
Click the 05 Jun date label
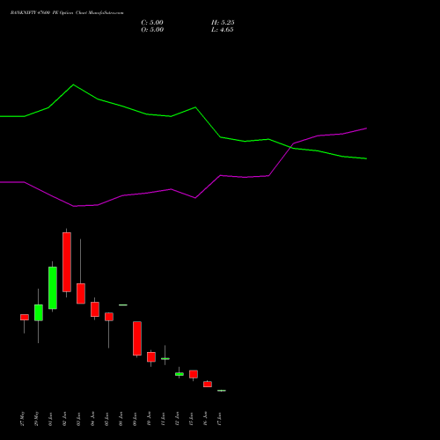(x=107, y=419)
